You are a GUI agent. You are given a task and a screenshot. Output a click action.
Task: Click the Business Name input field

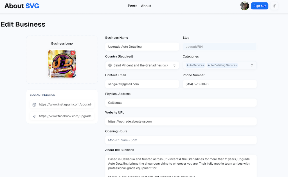pos(142,47)
